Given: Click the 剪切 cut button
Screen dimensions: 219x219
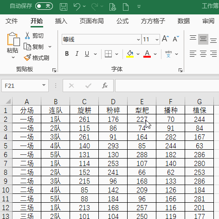Looking at the screenshot, I should pos(34,36).
